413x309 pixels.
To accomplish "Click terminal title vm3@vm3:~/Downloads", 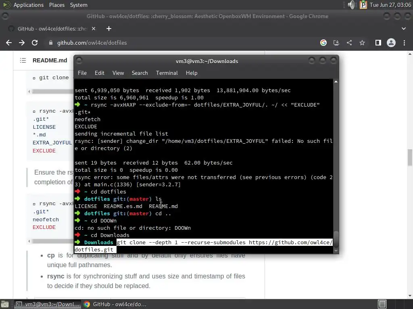I will (207, 61).
